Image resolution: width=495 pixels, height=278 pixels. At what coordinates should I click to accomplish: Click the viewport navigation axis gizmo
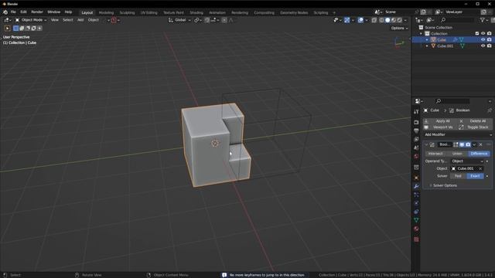click(399, 42)
